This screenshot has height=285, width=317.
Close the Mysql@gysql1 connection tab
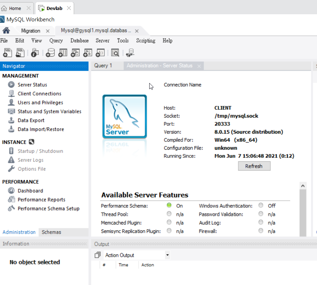click(137, 31)
